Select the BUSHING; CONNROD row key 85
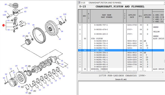The width and height of the screenshot is (165, 95). [121, 69]
